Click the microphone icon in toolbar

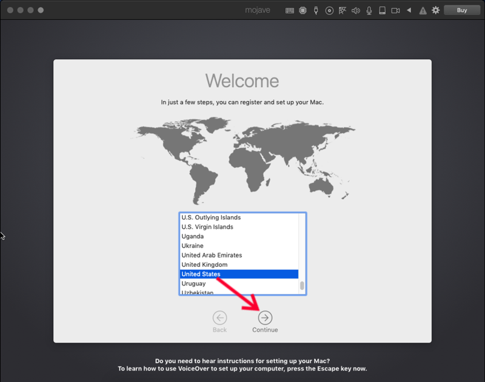click(x=369, y=10)
